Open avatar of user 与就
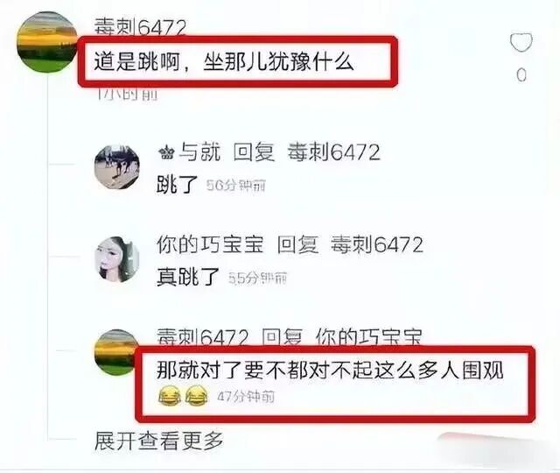The image size is (560, 473). 116,166
